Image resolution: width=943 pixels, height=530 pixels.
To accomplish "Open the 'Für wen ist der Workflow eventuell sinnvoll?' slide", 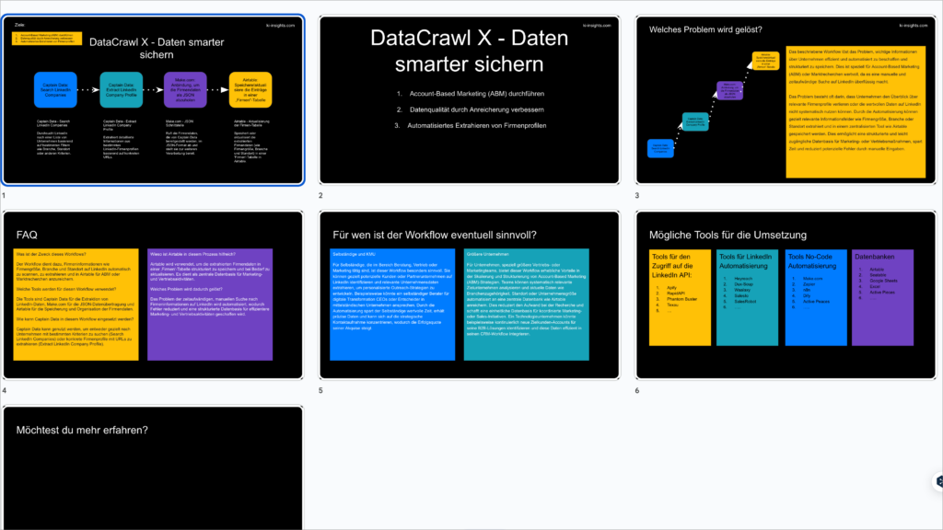I will 469,295.
